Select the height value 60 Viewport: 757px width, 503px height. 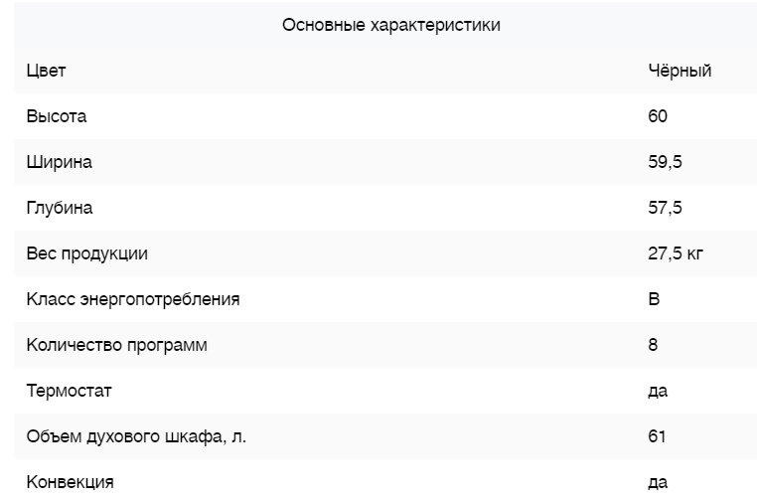pyautogui.click(x=658, y=116)
